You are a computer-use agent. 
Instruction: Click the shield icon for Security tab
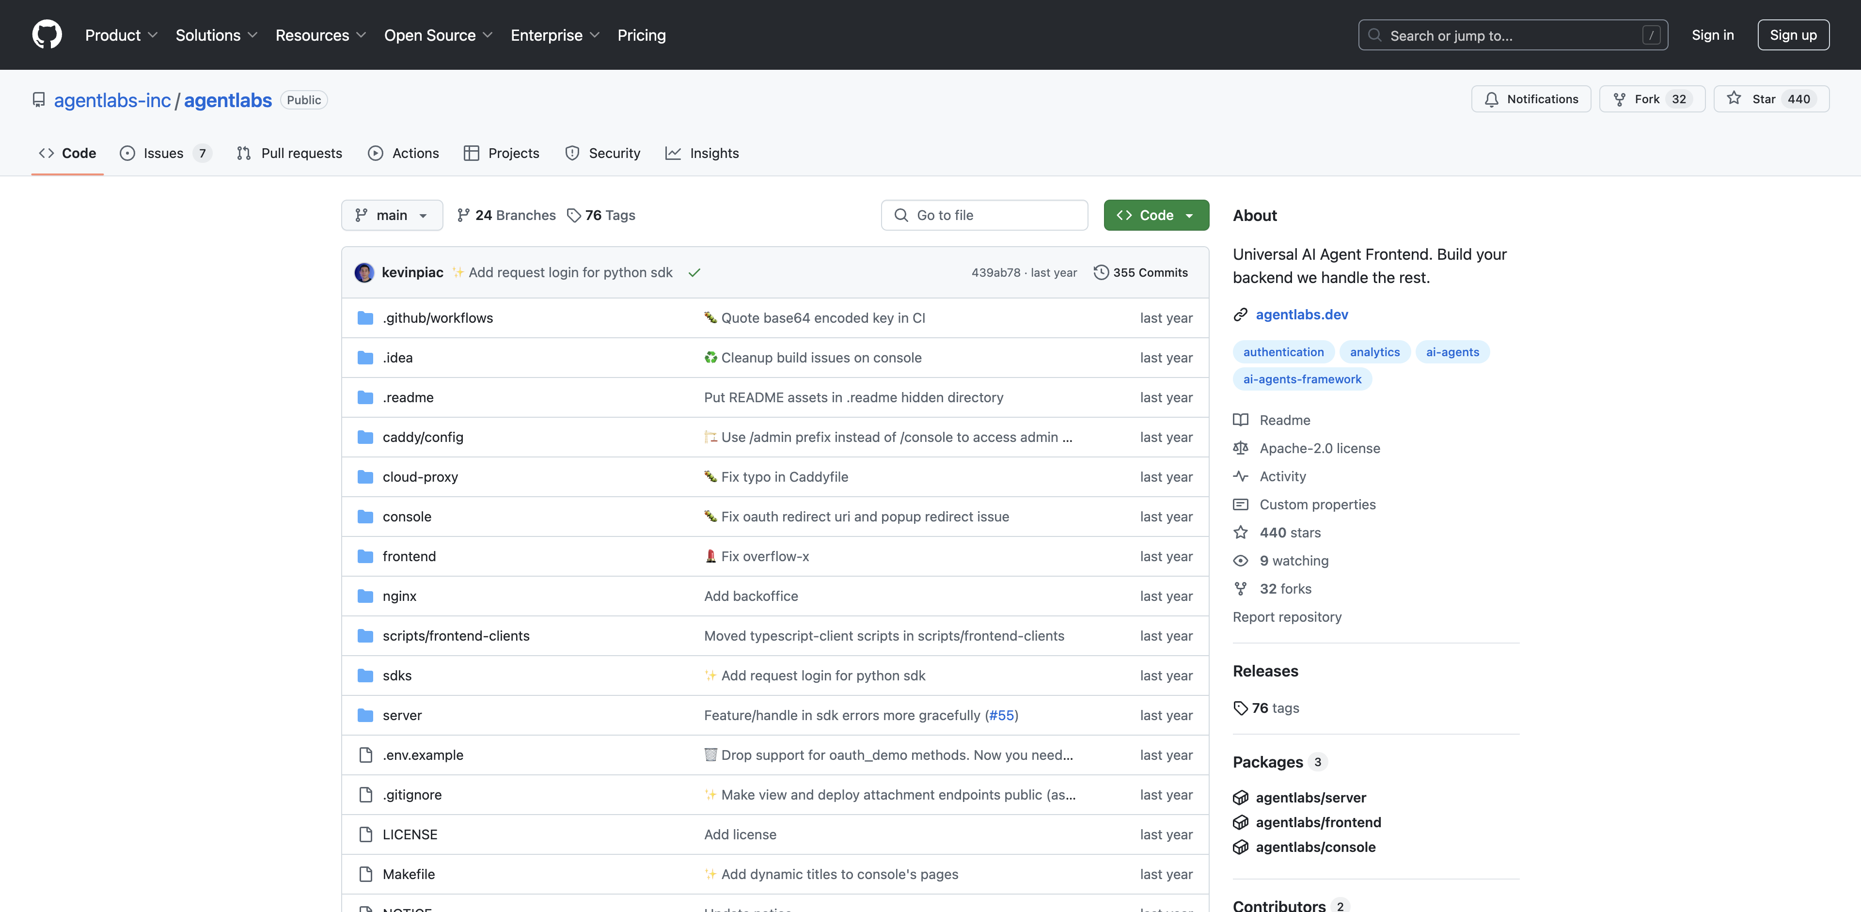(572, 152)
